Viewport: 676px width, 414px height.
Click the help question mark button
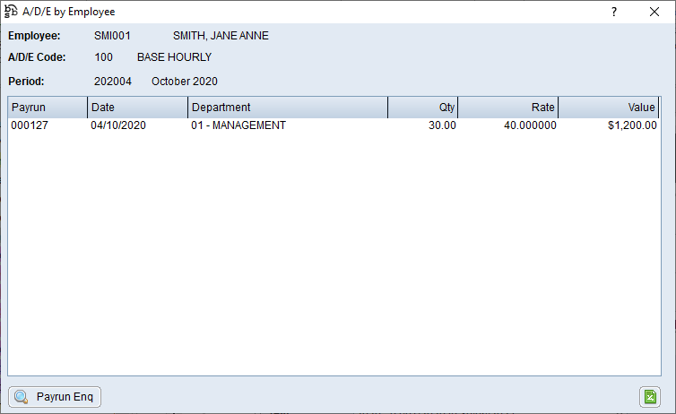coord(614,13)
